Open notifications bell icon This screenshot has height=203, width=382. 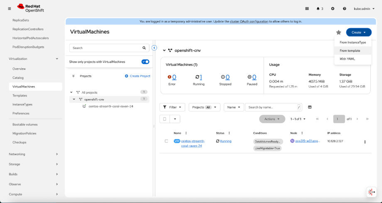[x=318, y=9]
